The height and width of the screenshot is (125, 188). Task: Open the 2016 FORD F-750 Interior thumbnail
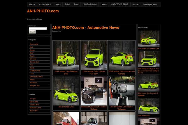coord(122,91)
